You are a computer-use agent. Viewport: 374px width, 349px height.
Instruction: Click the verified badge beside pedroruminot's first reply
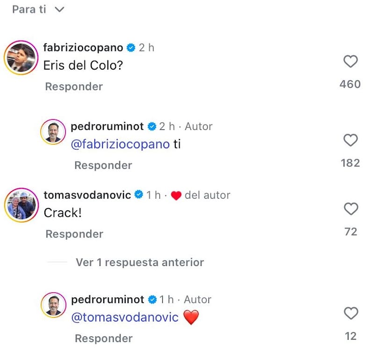click(x=151, y=126)
